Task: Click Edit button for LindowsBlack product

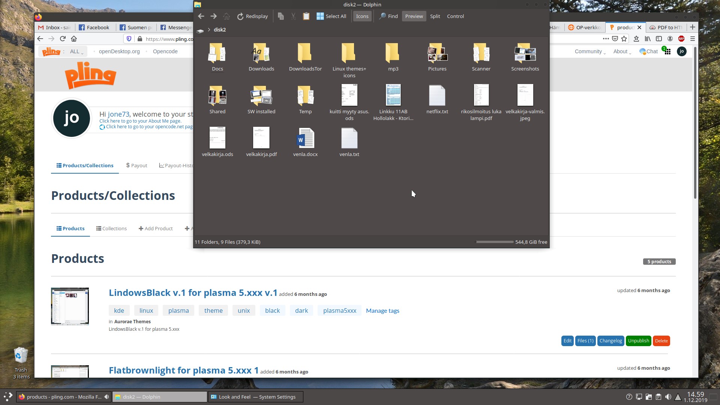Action: click(567, 341)
